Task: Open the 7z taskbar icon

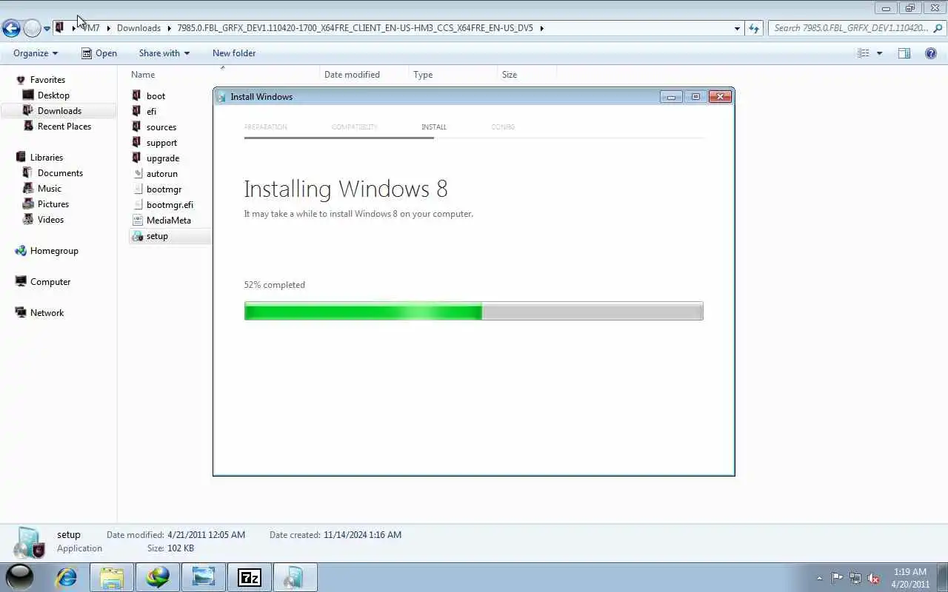Action: tap(249, 577)
